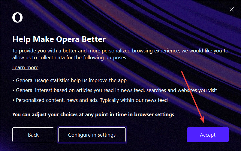Open settings via Configure in settings button

(x=92, y=135)
